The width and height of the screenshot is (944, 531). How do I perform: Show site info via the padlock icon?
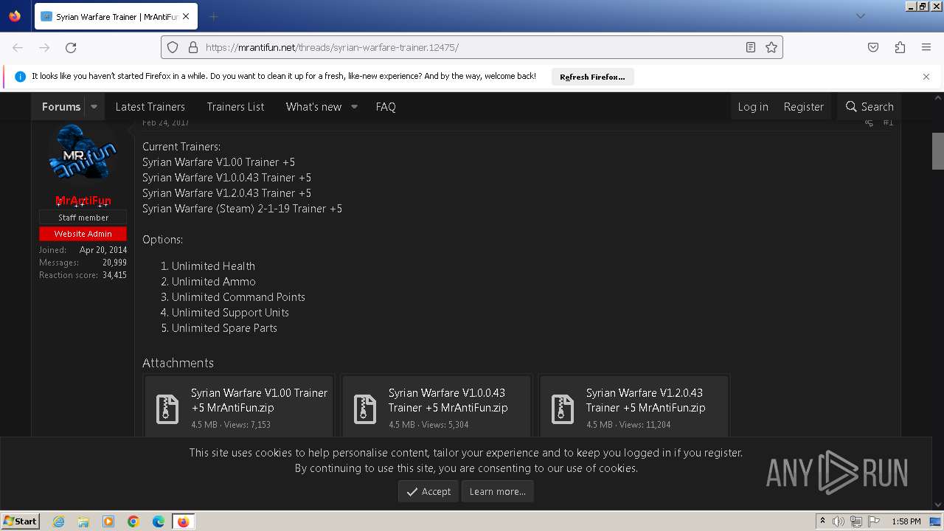point(193,47)
